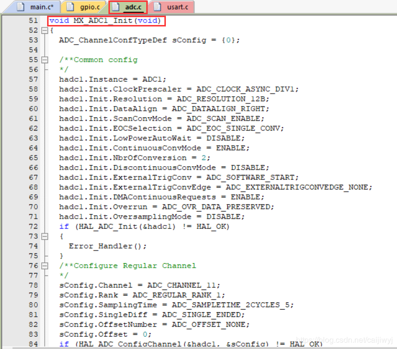
Task: Click ADC_CHANNEL_11 value
Action: pos(182,285)
